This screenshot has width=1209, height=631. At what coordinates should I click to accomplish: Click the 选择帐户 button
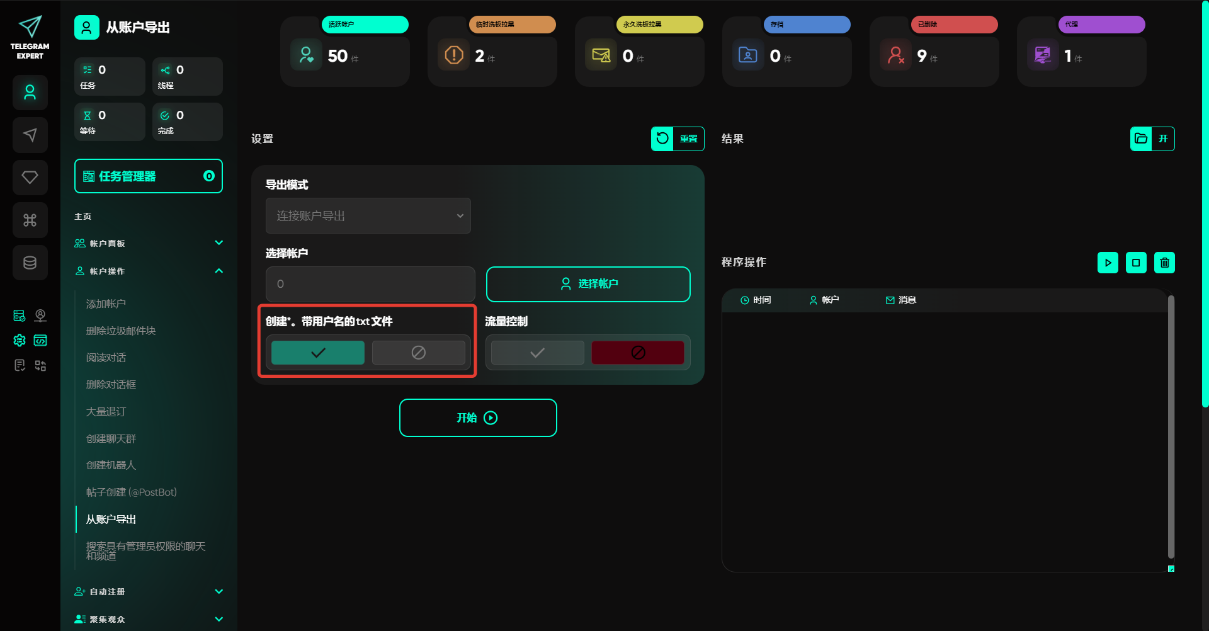(588, 284)
